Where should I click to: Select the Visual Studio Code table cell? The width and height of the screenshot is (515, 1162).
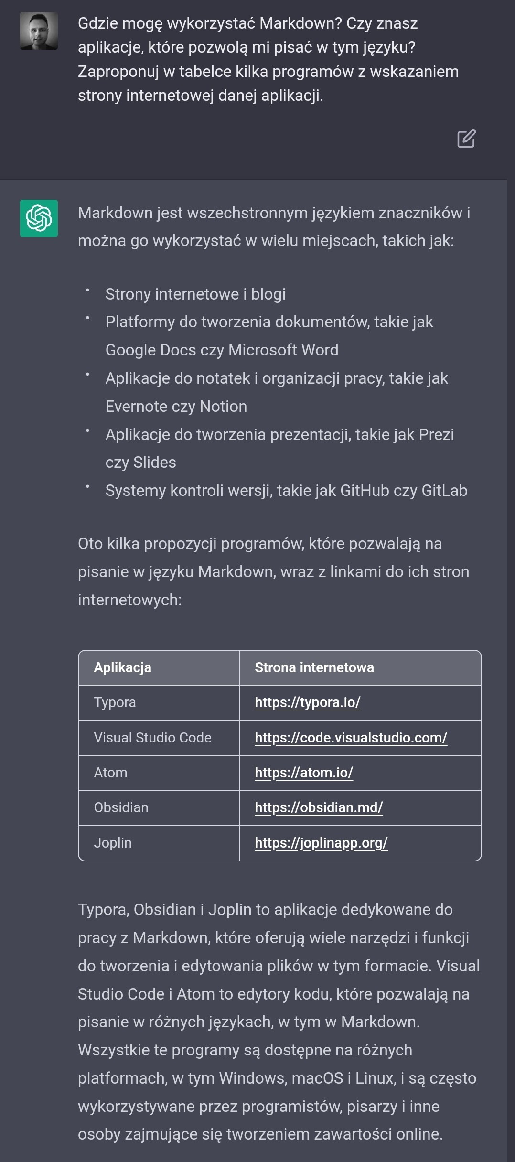click(x=152, y=738)
